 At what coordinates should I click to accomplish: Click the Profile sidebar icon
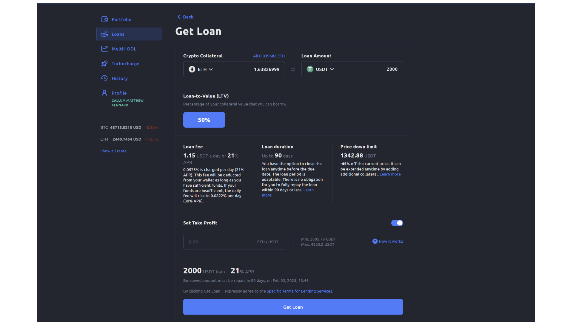(104, 93)
